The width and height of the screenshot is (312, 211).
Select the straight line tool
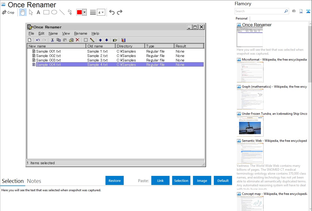62,12
